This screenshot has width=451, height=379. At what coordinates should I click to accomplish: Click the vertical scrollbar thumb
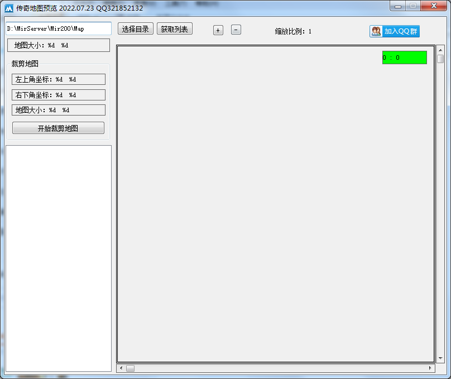[x=440, y=59]
